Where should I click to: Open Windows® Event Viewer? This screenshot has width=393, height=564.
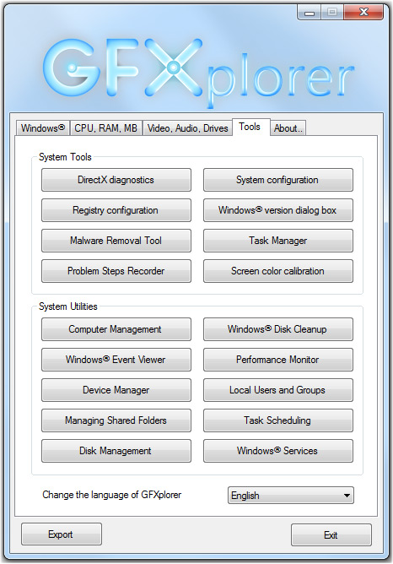click(x=116, y=360)
